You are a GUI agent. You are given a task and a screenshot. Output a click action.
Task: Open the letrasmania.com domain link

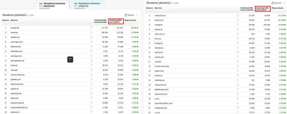(17, 84)
